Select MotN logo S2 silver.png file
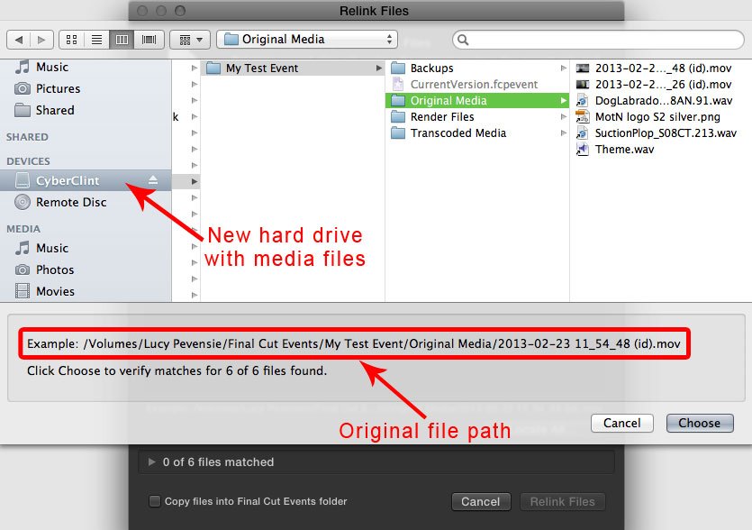This screenshot has height=530, width=752. pyautogui.click(x=661, y=116)
